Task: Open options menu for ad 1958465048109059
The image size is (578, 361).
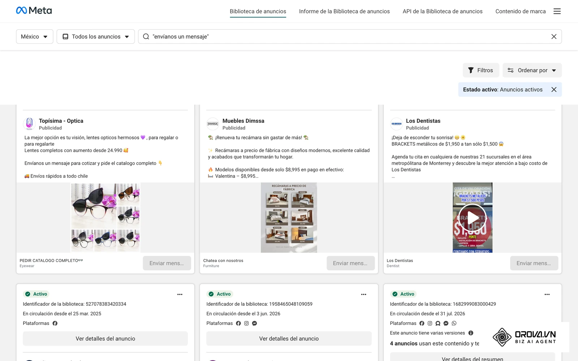Action: click(x=363, y=294)
